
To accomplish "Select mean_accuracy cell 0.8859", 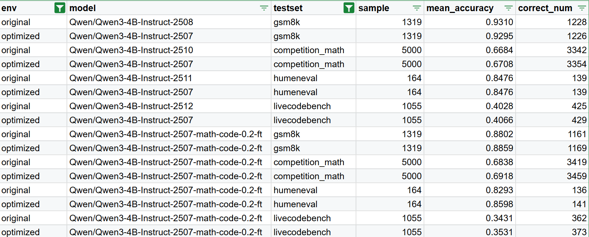I will 470,148.
